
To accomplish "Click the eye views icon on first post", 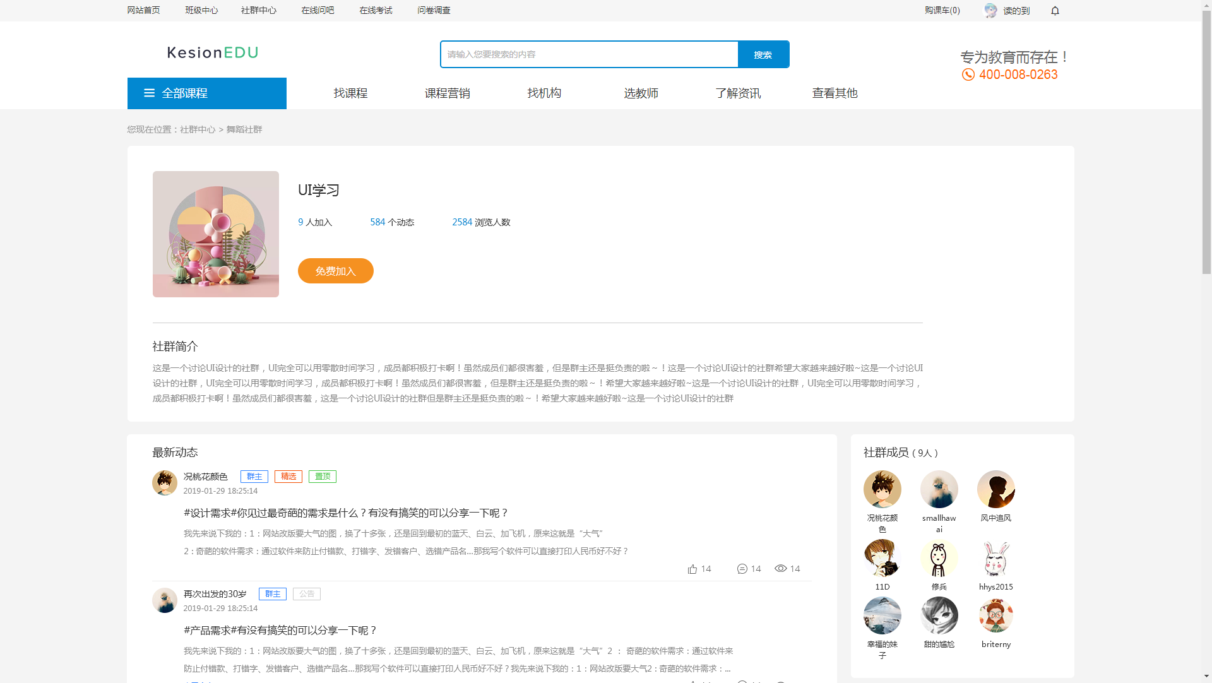I will click(781, 569).
